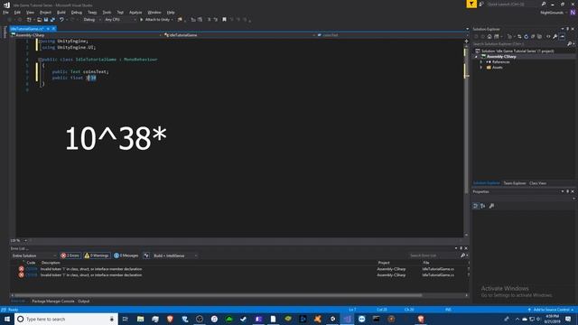Click the Error List horizontal scrollbar

[218, 295]
